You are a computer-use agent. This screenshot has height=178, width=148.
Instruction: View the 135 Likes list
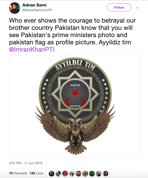point(36,173)
